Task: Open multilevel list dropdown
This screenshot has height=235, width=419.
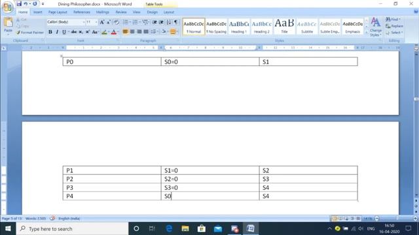Action: coord(149,22)
